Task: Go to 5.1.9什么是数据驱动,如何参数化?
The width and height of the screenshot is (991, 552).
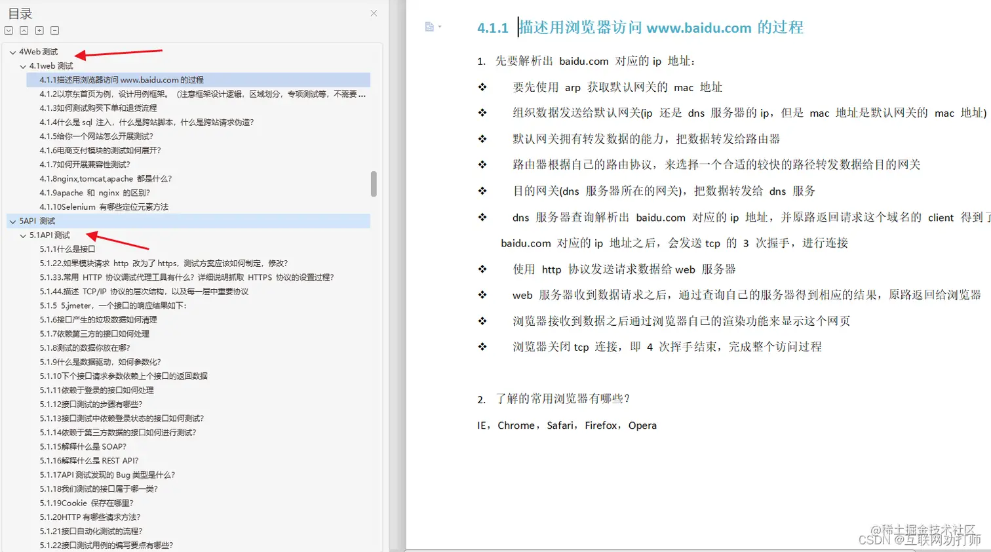Action: point(100,362)
